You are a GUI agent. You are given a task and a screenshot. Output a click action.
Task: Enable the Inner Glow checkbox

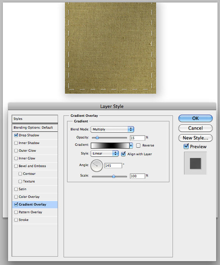pos(16,158)
